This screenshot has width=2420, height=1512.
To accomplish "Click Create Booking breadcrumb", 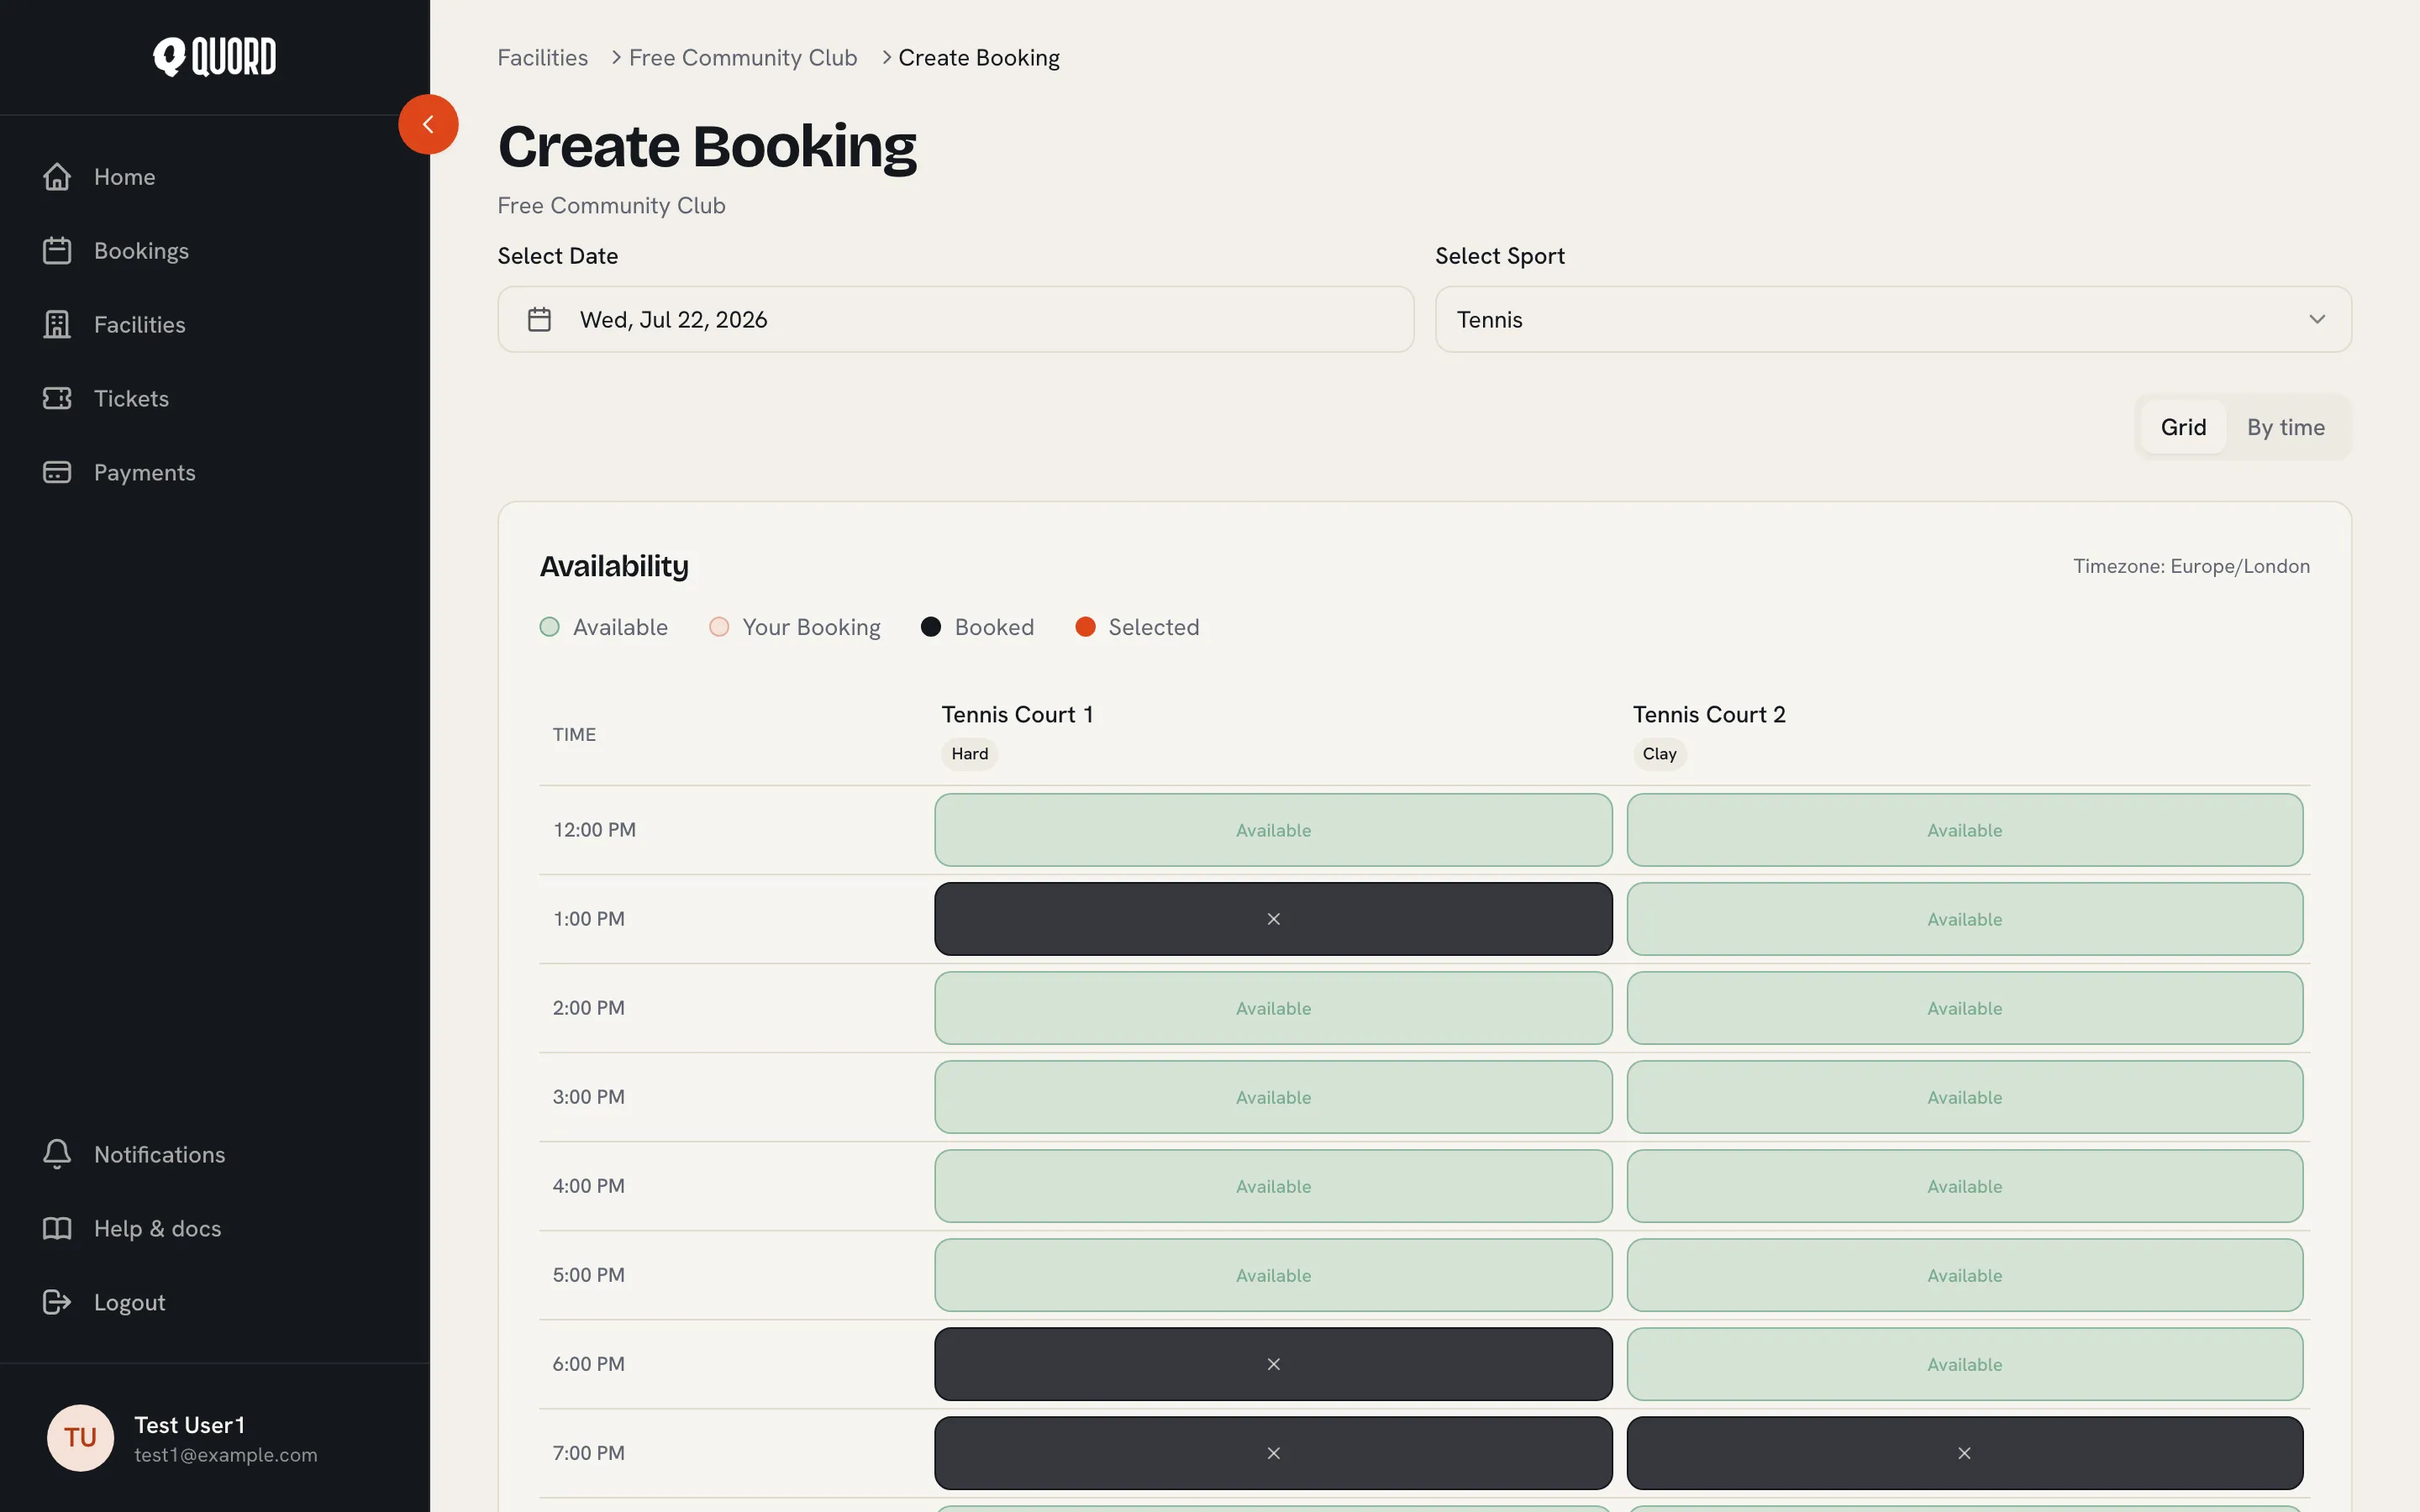I will pos(979,58).
